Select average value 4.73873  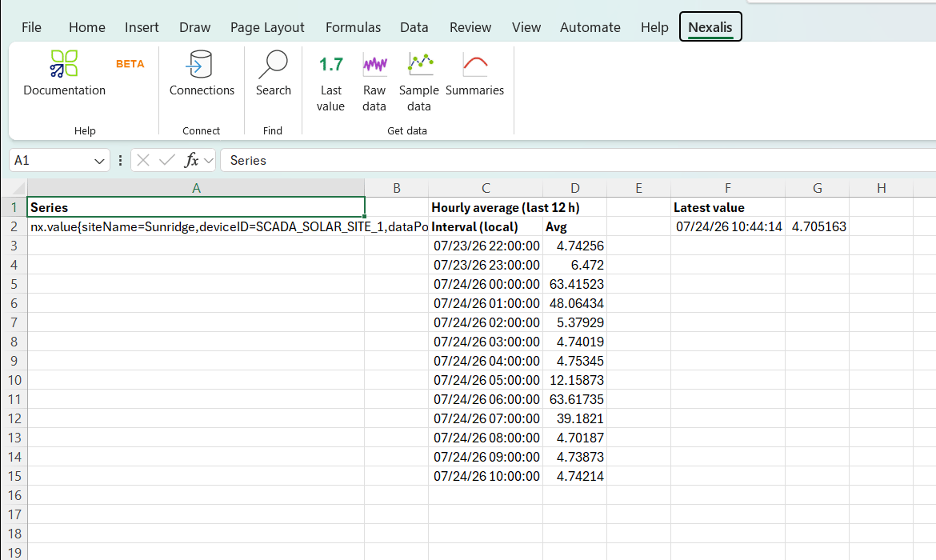click(575, 457)
